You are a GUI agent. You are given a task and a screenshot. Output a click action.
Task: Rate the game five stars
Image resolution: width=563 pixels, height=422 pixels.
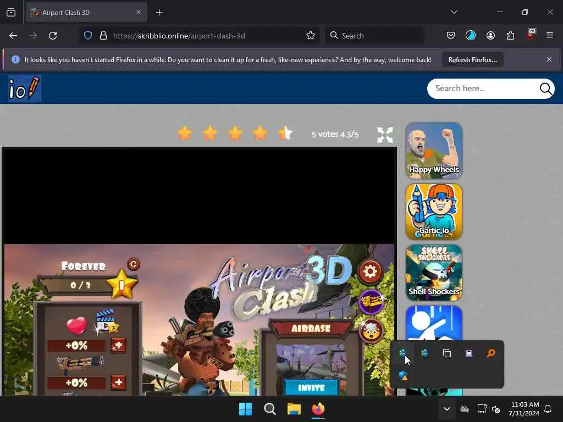(285, 134)
